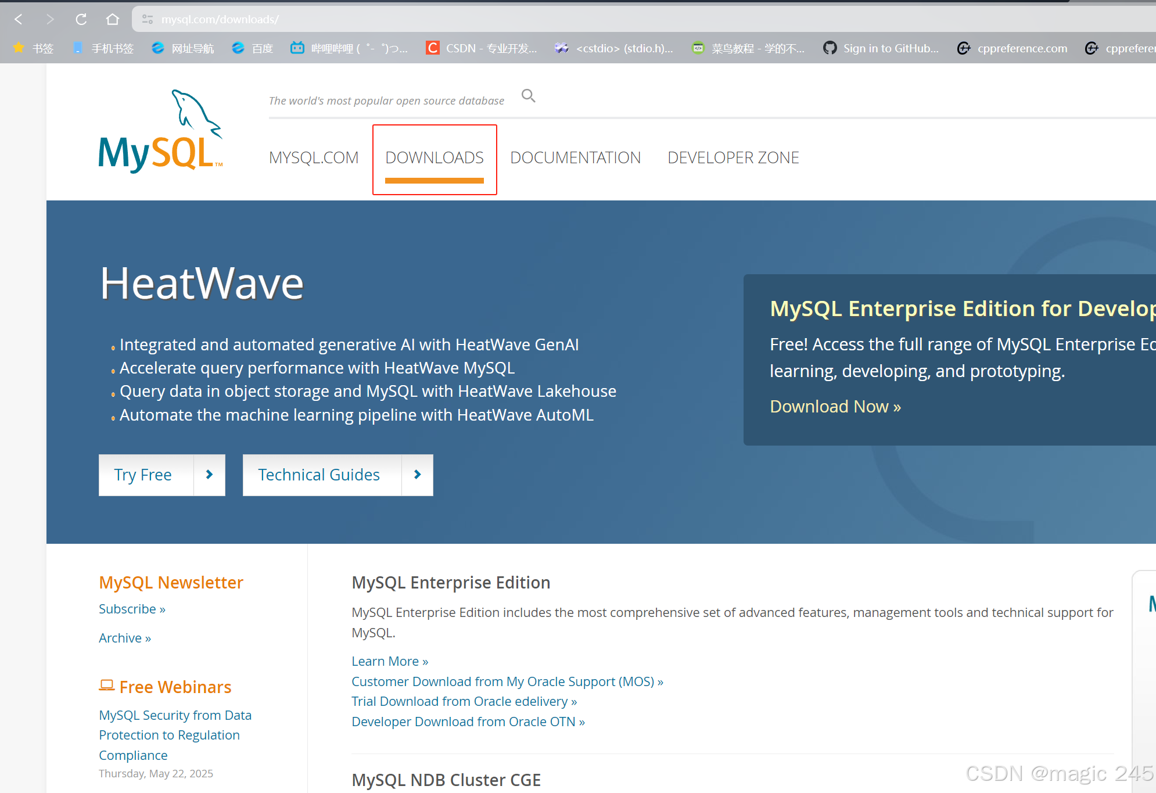1156x793 pixels.
Task: Go to DEVELOPER ZONE tab
Action: [733, 157]
